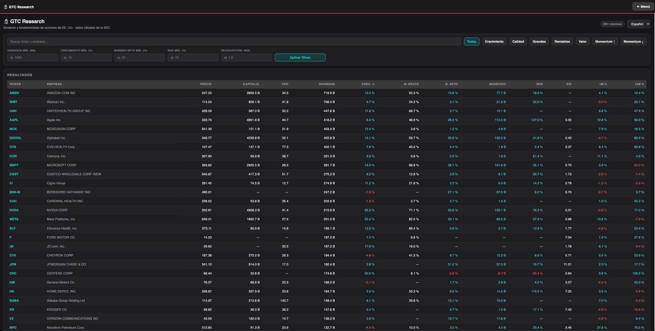Viewport: 655px width, 331px height.
Task: Open the NVDA ticker link
Action: [x=14, y=210]
